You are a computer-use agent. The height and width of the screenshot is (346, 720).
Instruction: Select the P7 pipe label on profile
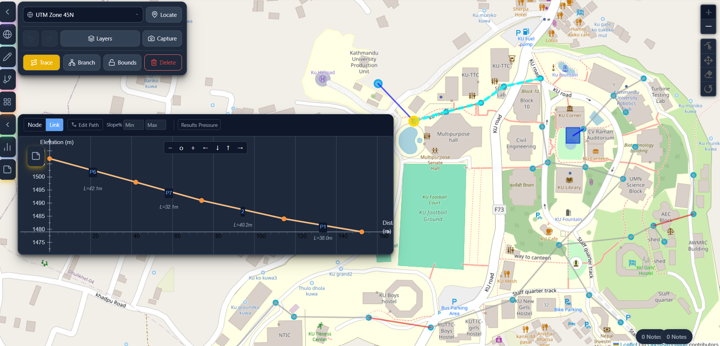point(169,193)
